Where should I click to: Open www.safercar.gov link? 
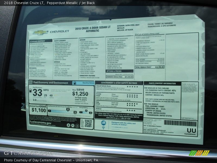click(x=112, y=118)
